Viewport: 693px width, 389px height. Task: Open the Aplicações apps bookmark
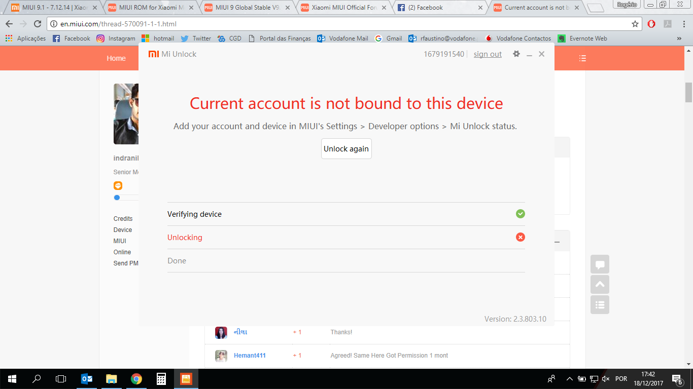point(25,38)
